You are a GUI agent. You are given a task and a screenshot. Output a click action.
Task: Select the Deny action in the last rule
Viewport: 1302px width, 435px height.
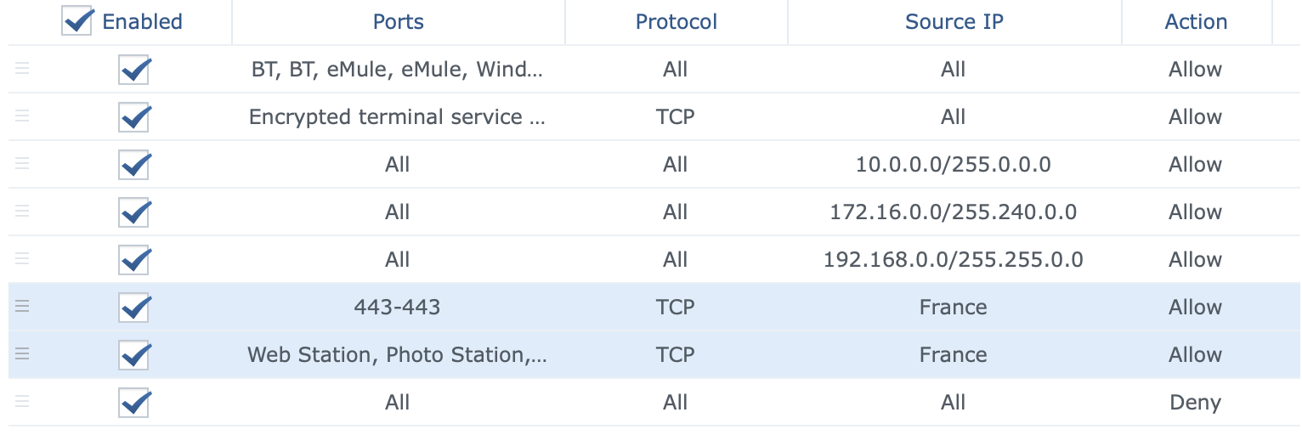point(1195,402)
